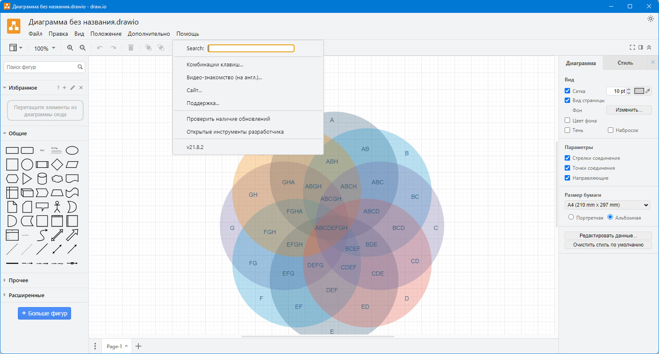This screenshot has width=659, height=354.
Task: Open Комбинации клавиш menu entry
Action: [x=215, y=65]
